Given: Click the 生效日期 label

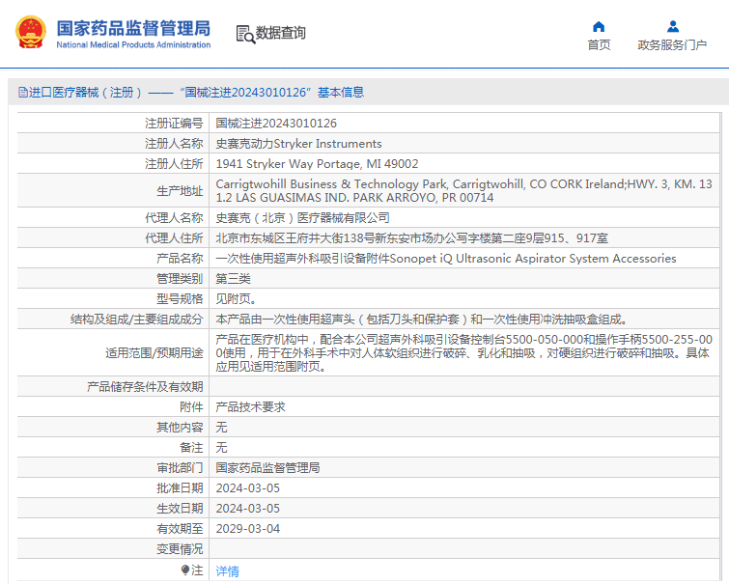Looking at the screenshot, I should [x=180, y=508].
